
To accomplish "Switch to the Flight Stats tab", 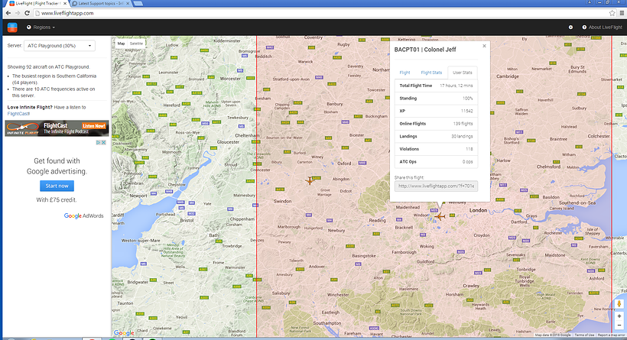I will 431,73.
